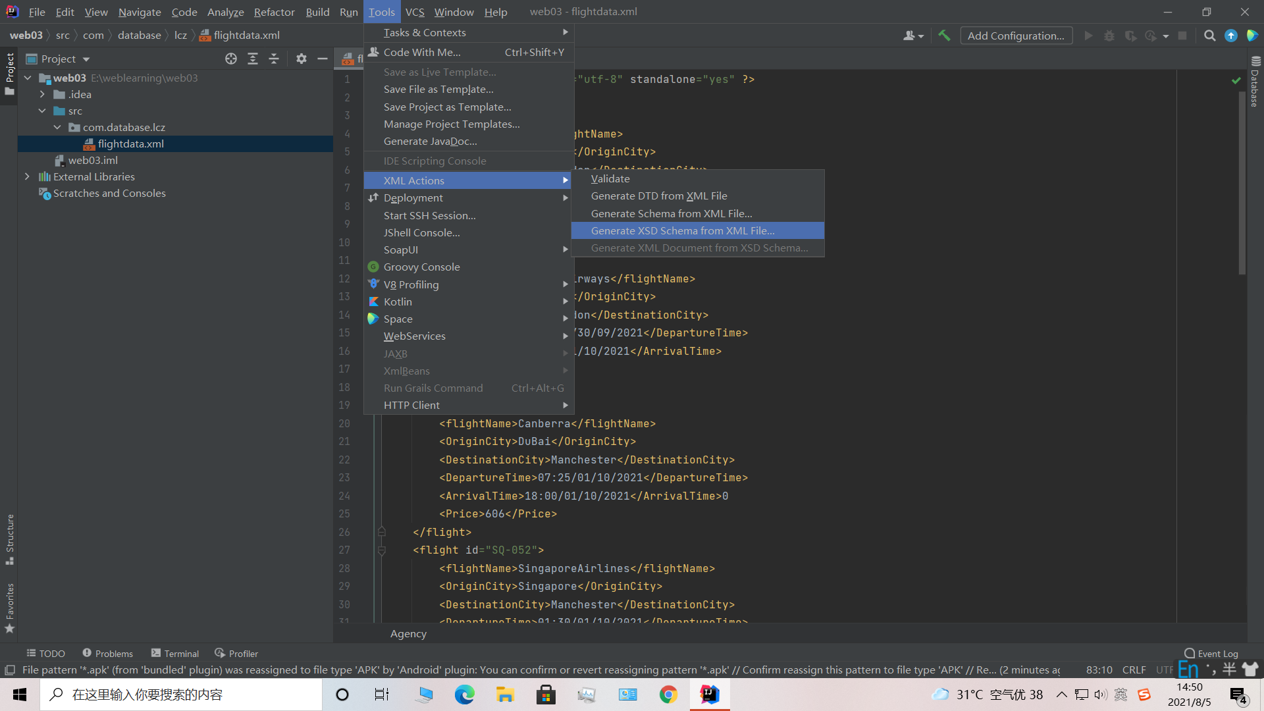Collapse the src folder
The width and height of the screenshot is (1264, 711).
click(42, 111)
